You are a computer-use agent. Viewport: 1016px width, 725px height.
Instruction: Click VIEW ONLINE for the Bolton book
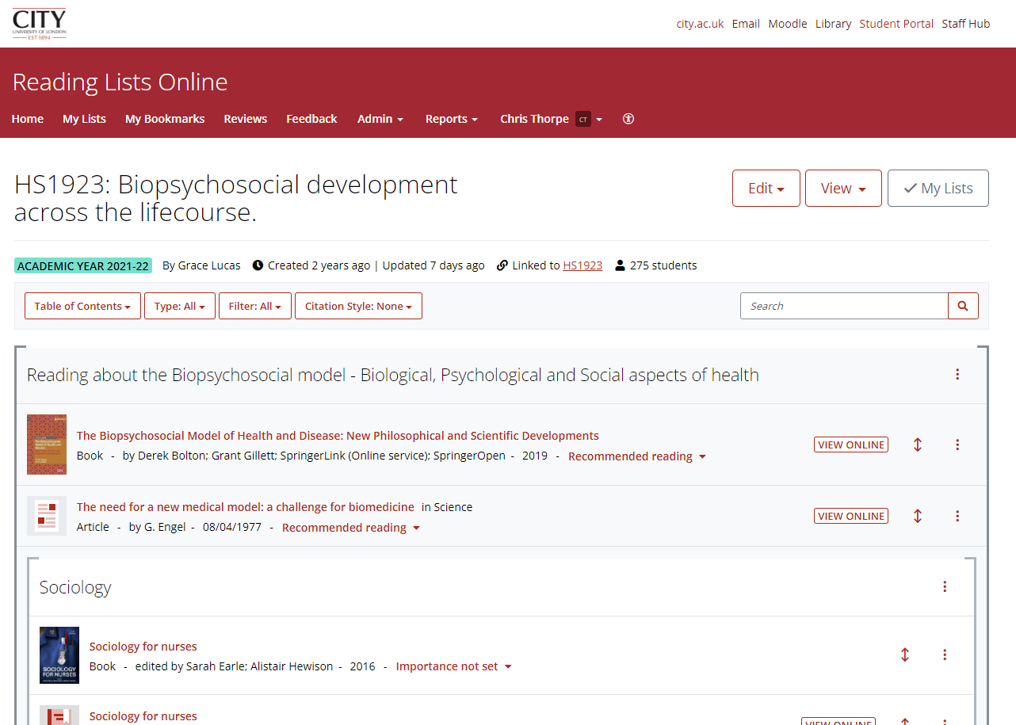pyautogui.click(x=850, y=445)
